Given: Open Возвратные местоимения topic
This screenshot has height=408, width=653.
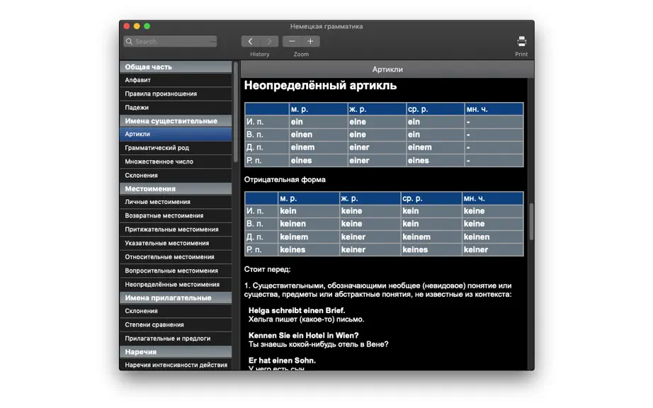Looking at the screenshot, I should click(176, 215).
